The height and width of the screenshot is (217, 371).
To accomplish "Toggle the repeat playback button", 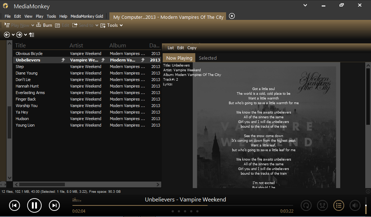I will pos(306,205).
